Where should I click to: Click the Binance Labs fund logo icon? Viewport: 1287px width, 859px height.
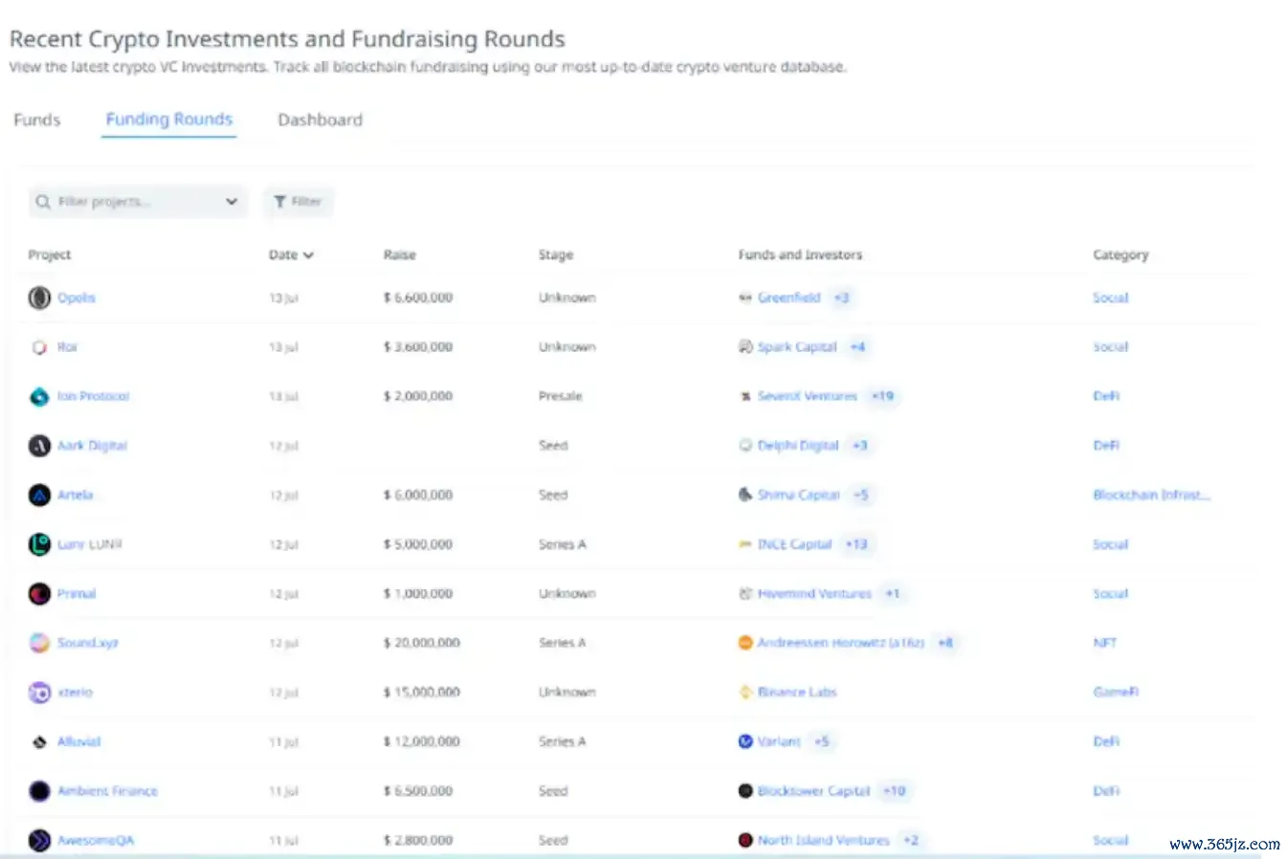[745, 693]
